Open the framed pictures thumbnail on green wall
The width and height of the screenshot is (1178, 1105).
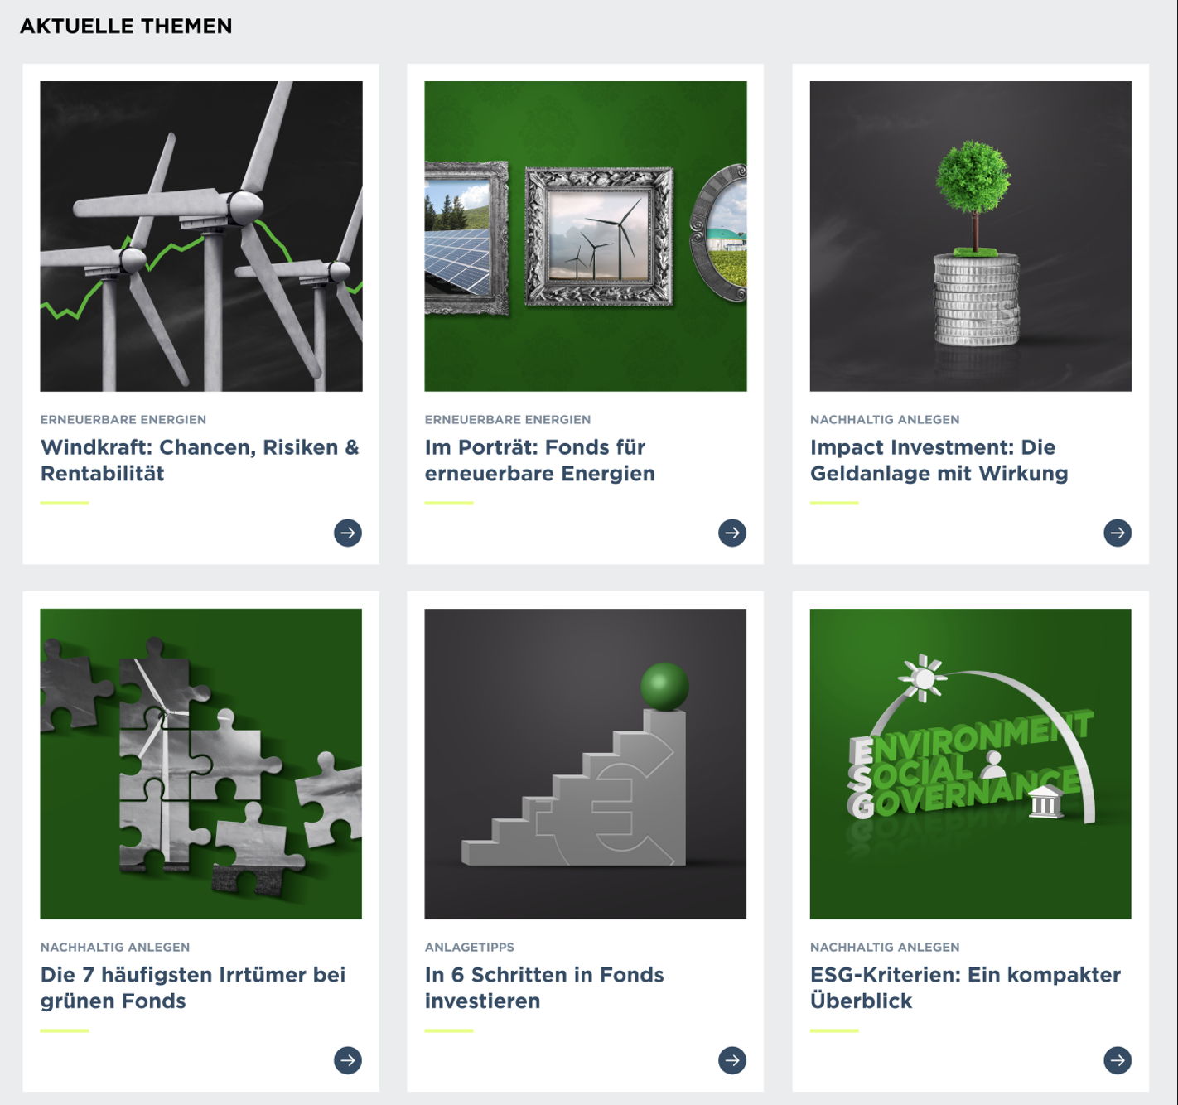click(x=586, y=236)
